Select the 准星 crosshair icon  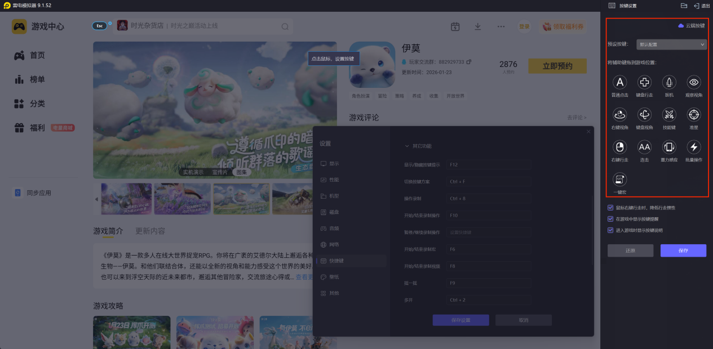[x=694, y=115]
